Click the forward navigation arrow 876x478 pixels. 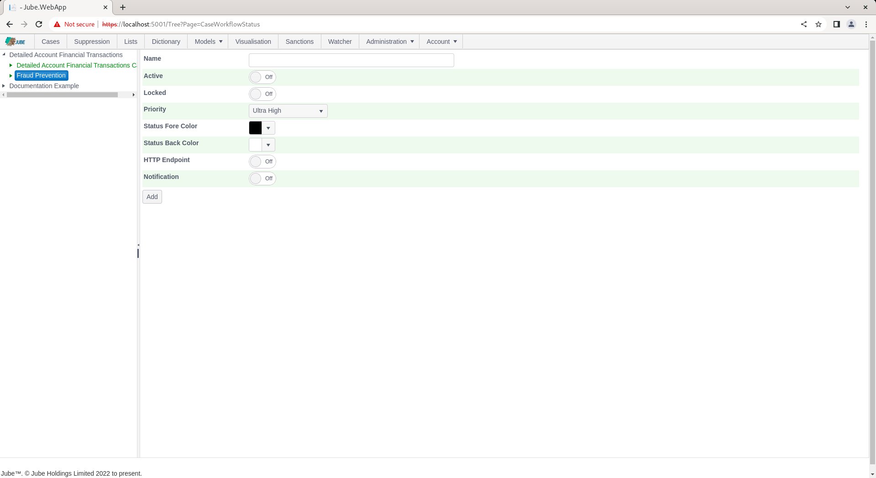[24, 24]
